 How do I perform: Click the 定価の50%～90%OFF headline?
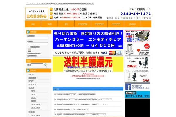78,18
